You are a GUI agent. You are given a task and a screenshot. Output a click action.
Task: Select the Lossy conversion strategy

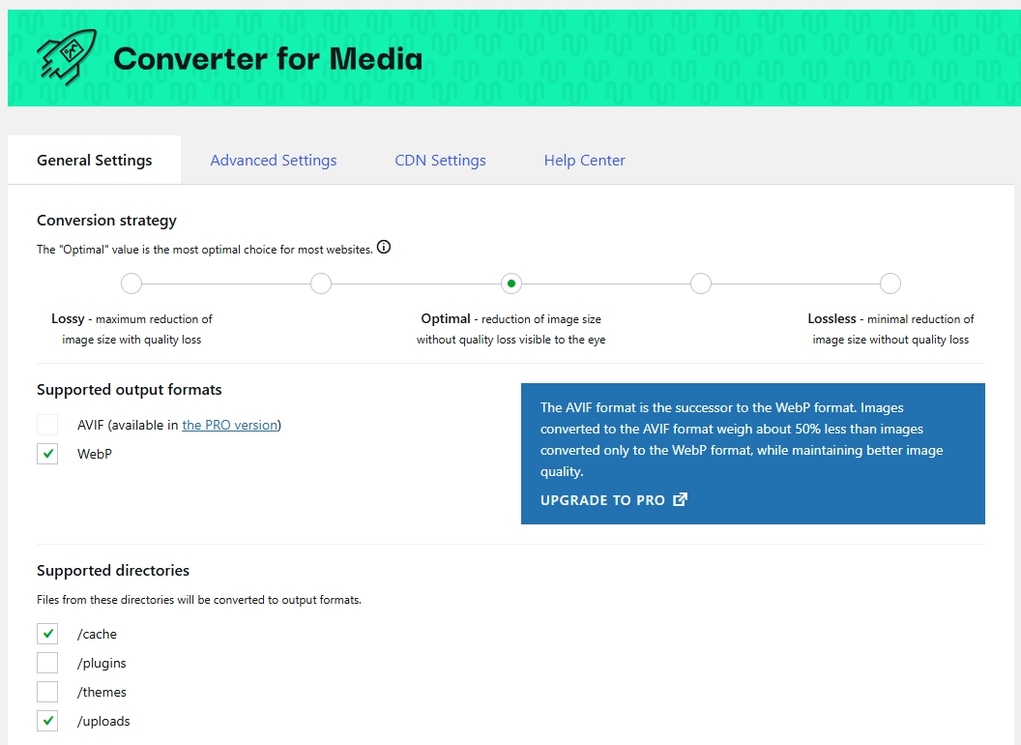(131, 283)
